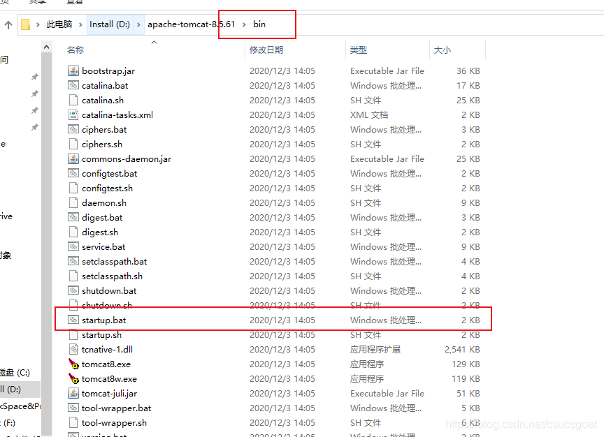Click the tomcat8.exe application icon
Screen dimensions: 604x437
73,364
